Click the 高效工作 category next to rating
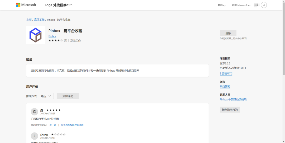This screenshot has height=143, width=285. [76, 41]
